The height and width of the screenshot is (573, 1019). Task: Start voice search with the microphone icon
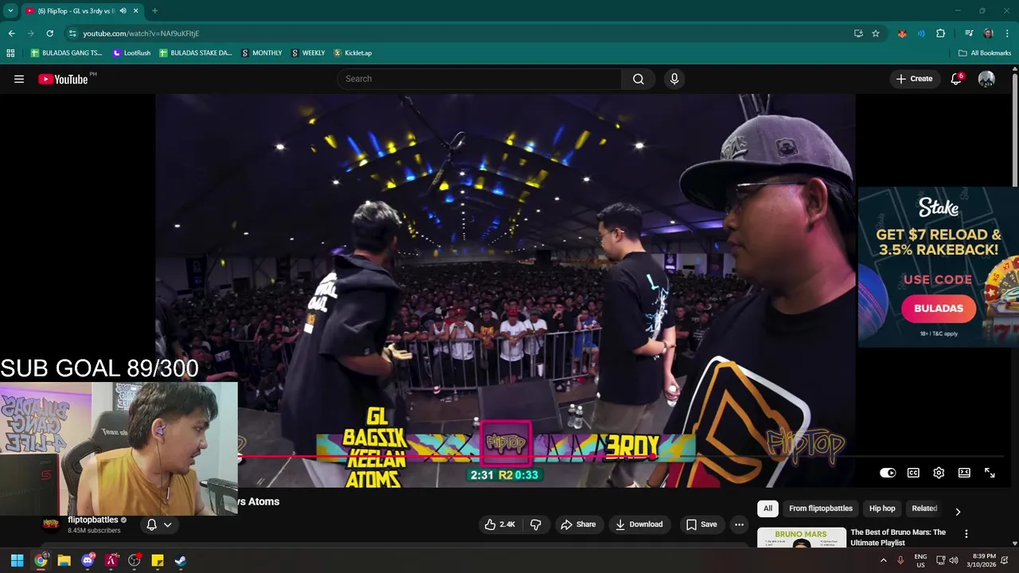point(674,79)
